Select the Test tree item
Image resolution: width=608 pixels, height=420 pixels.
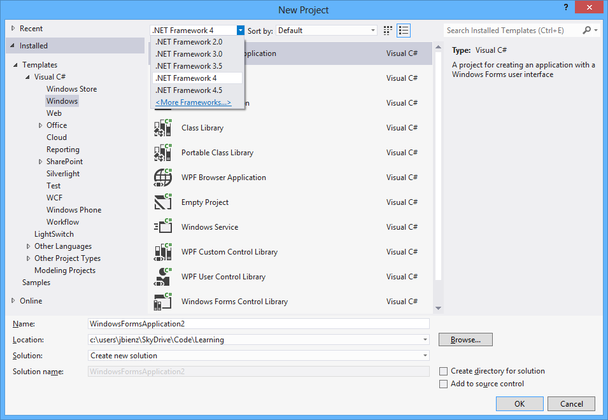pyautogui.click(x=53, y=186)
